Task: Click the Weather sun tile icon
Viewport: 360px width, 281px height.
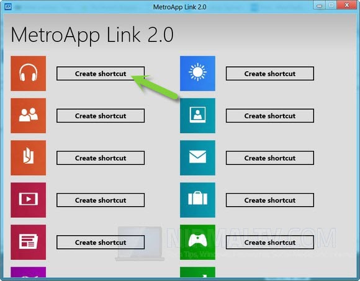Action: [197, 73]
